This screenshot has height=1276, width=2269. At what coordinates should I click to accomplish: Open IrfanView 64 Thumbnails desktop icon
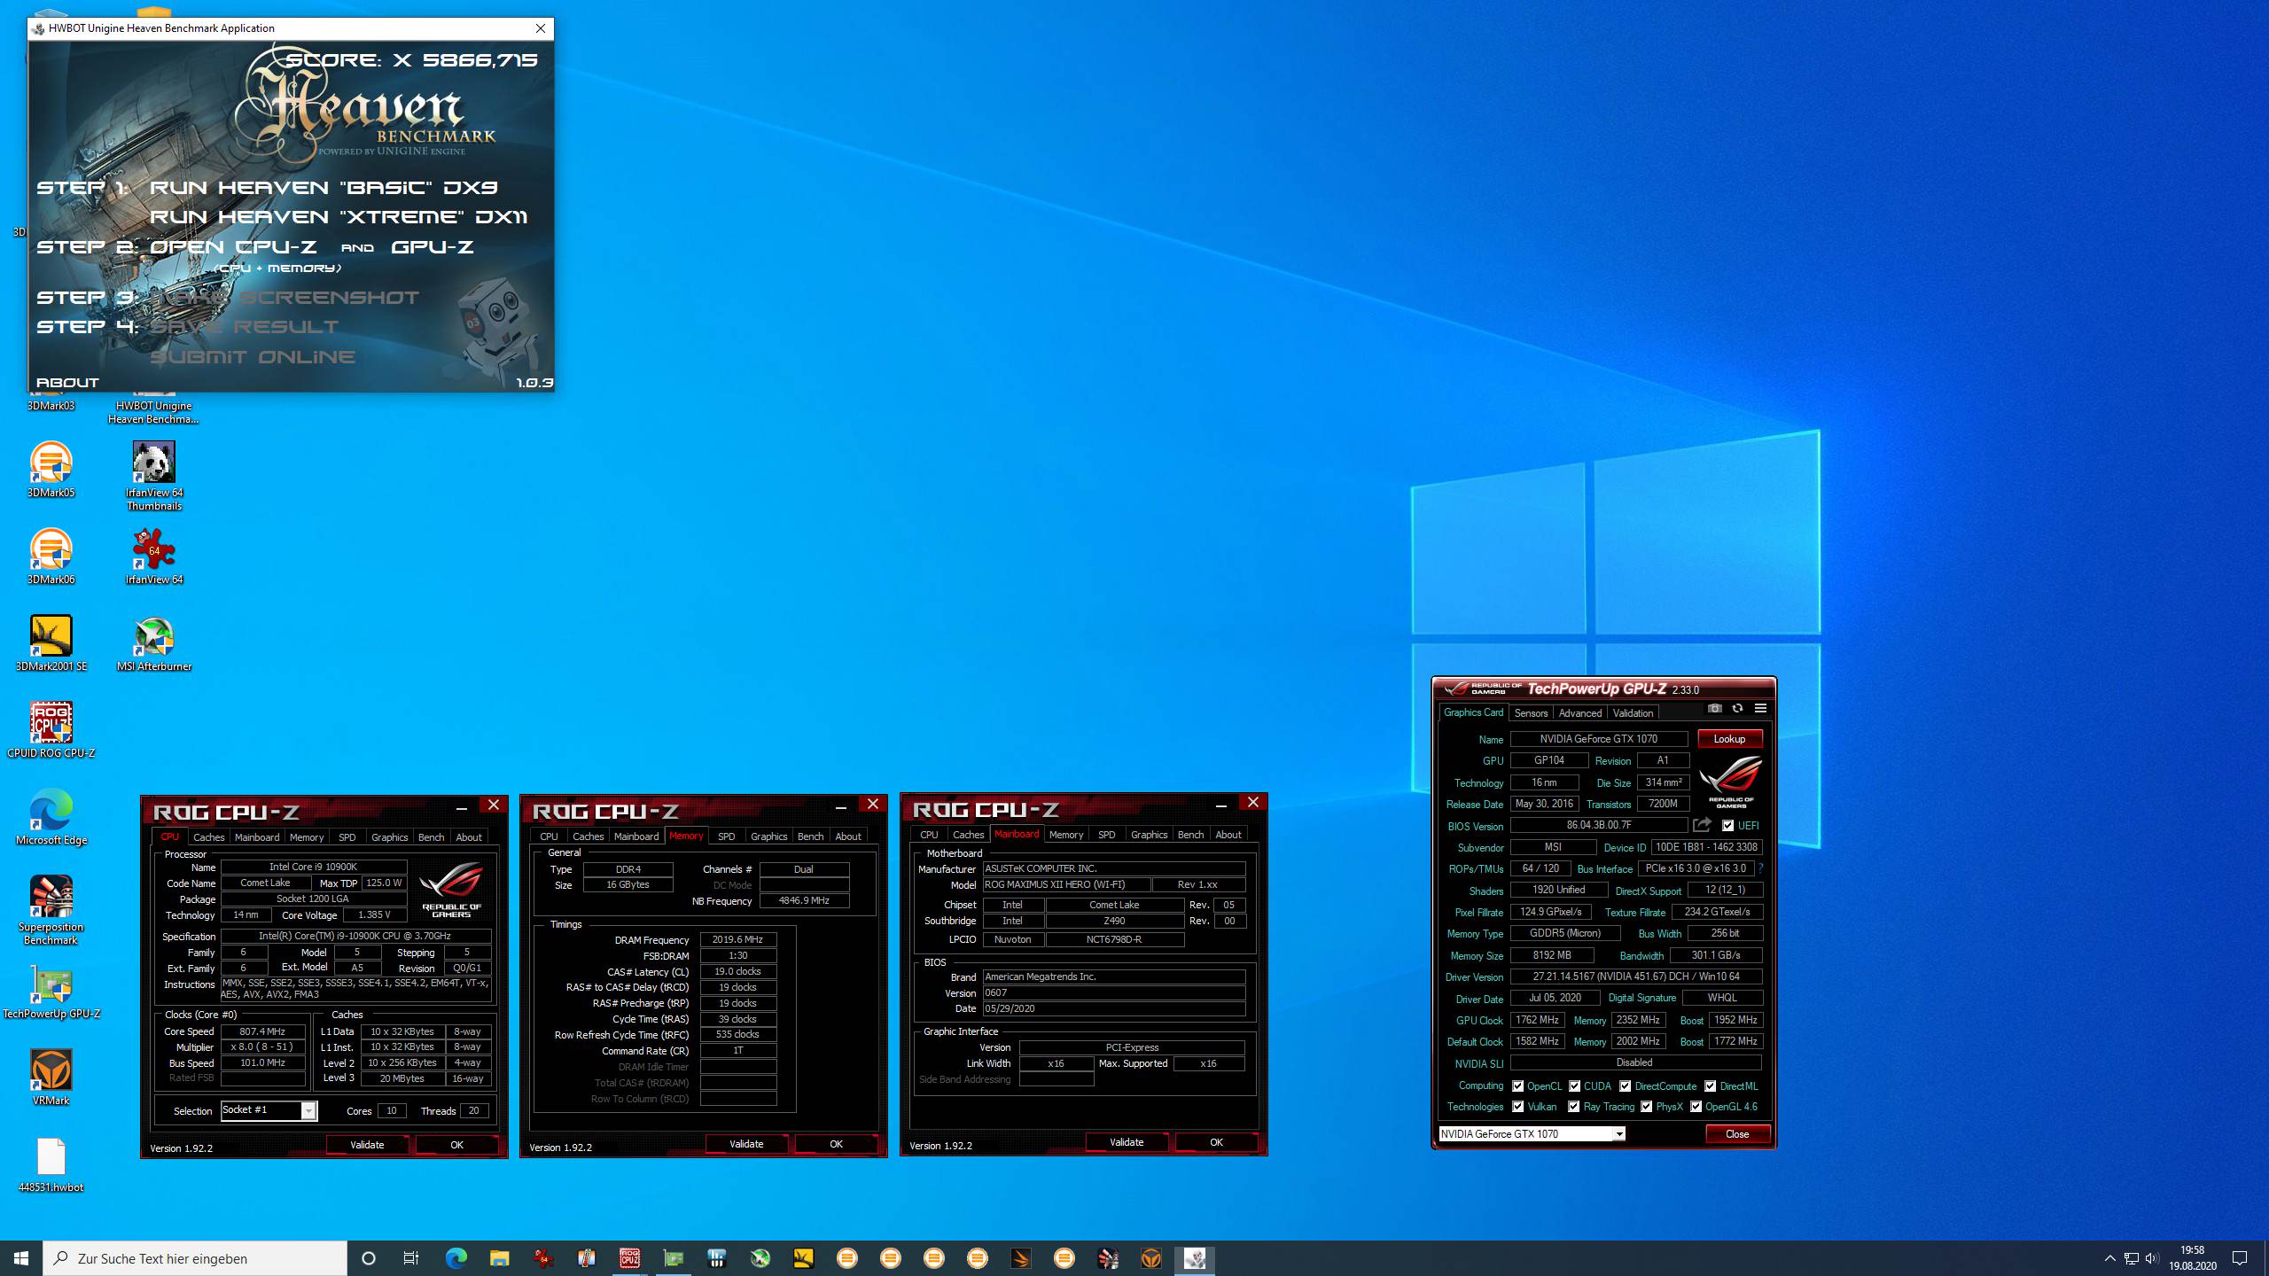coord(154,477)
